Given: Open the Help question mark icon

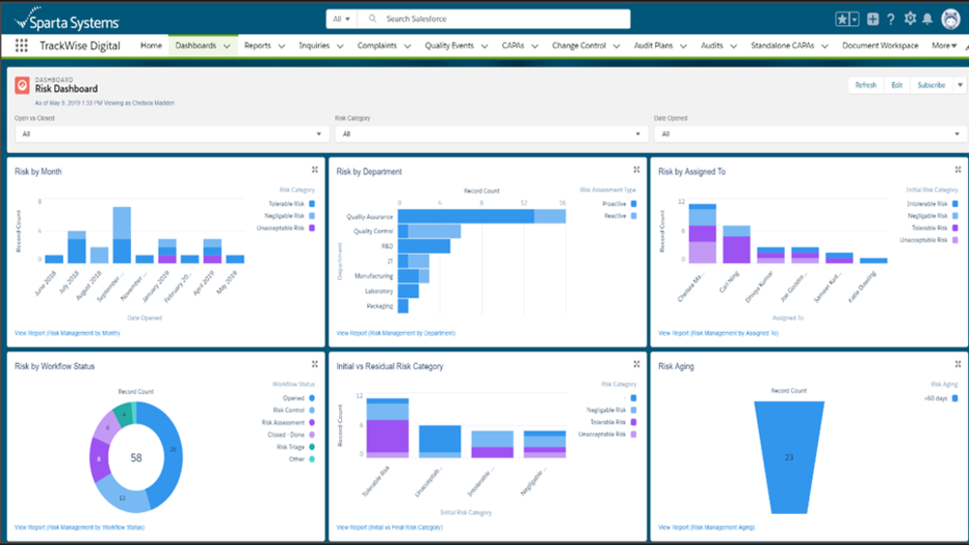Looking at the screenshot, I should pos(891,19).
